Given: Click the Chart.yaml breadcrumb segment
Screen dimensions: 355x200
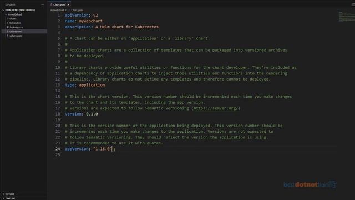Looking at the screenshot, I should [x=77, y=10].
